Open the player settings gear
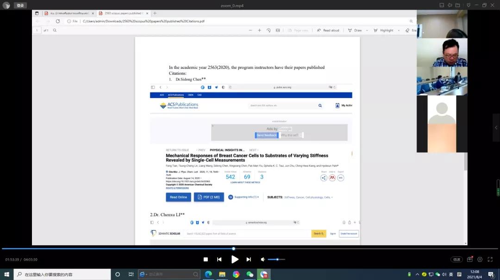This screenshot has width=500, height=280. pos(480,259)
